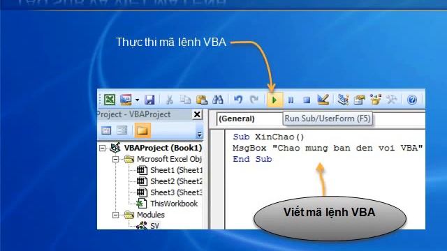Screen dimensions: 447x251
Task: Open the Properties Window icon
Action: click(359, 100)
